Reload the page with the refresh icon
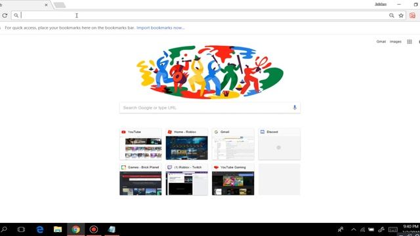Screen dimensions: 420x236 coord(5,16)
